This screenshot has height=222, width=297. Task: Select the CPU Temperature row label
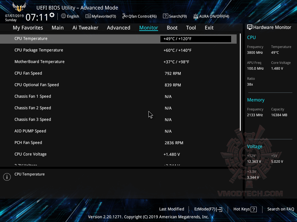tap(31, 38)
